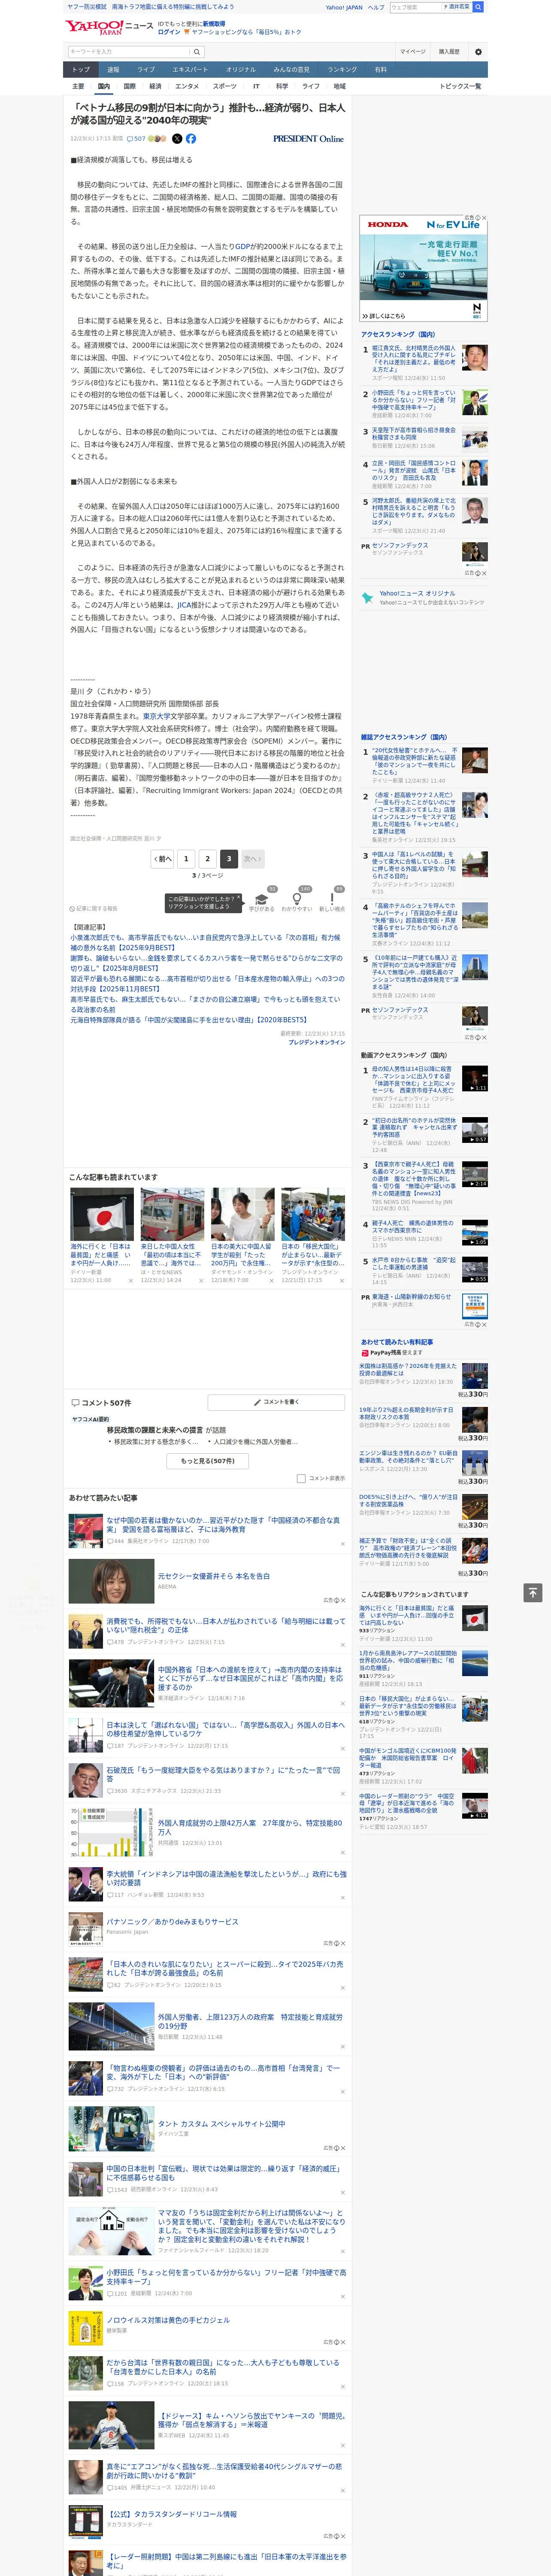Select the ランキング navigation tab
This screenshot has height=2576, width=551.
click(x=342, y=70)
